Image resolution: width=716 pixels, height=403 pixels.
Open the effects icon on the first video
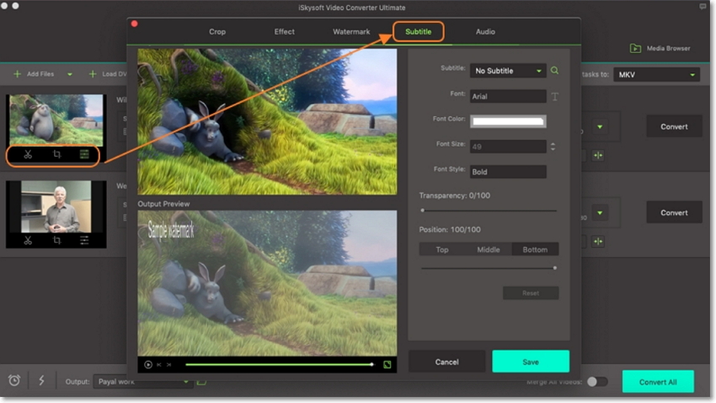click(x=84, y=155)
